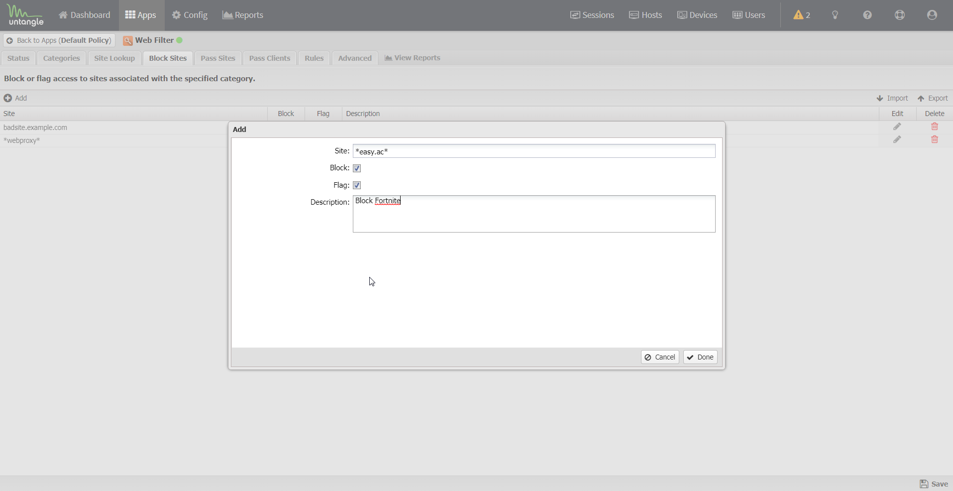
Task: Click the support lifebuoy icon
Action: [900, 15]
